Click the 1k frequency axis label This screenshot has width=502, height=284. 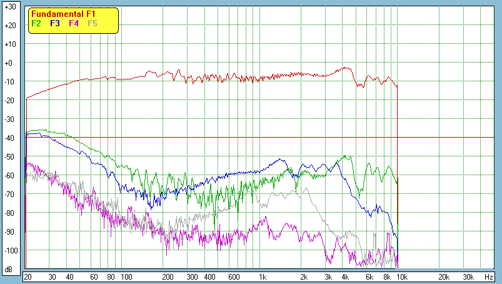pos(263,276)
